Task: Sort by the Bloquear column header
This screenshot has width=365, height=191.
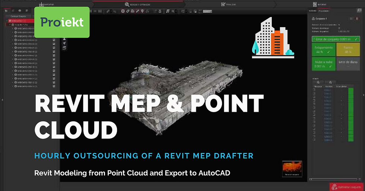Action: pyautogui.click(x=318, y=86)
